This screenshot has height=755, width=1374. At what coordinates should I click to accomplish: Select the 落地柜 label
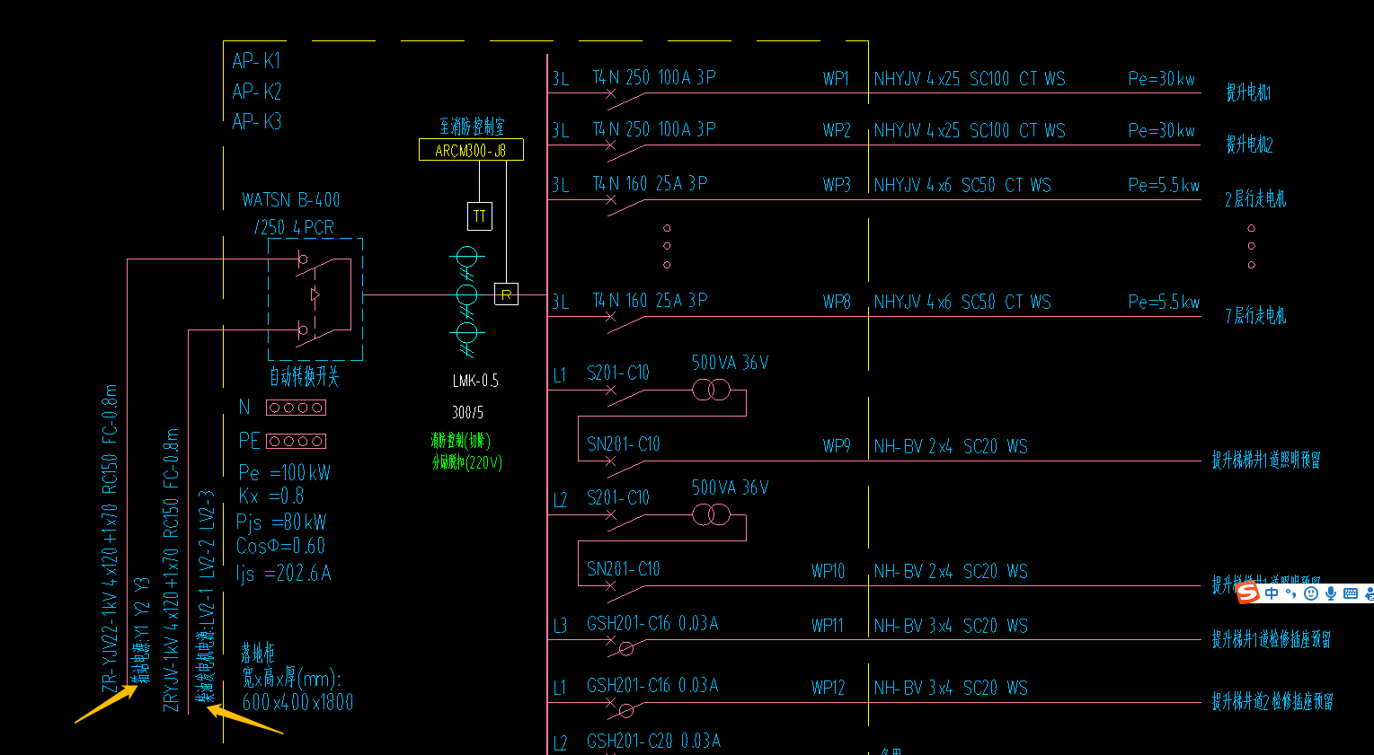257,653
